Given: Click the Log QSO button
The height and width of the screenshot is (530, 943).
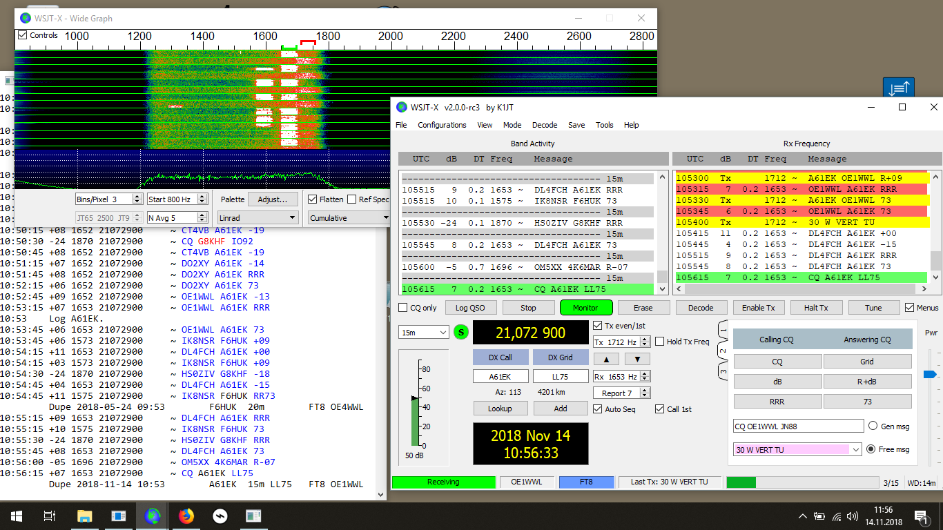Looking at the screenshot, I should click(470, 308).
